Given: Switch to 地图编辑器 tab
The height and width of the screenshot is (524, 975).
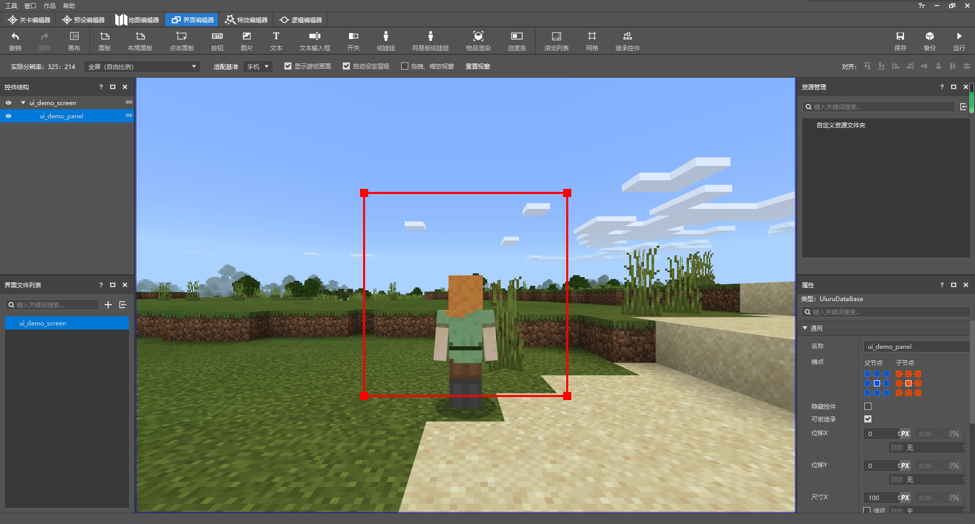Looking at the screenshot, I should (x=137, y=20).
